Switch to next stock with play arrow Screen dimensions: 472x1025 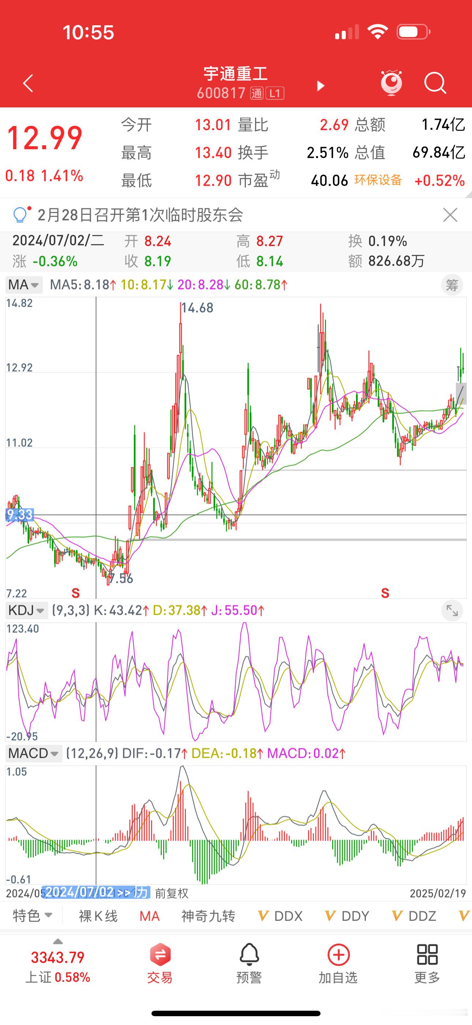coord(320,86)
